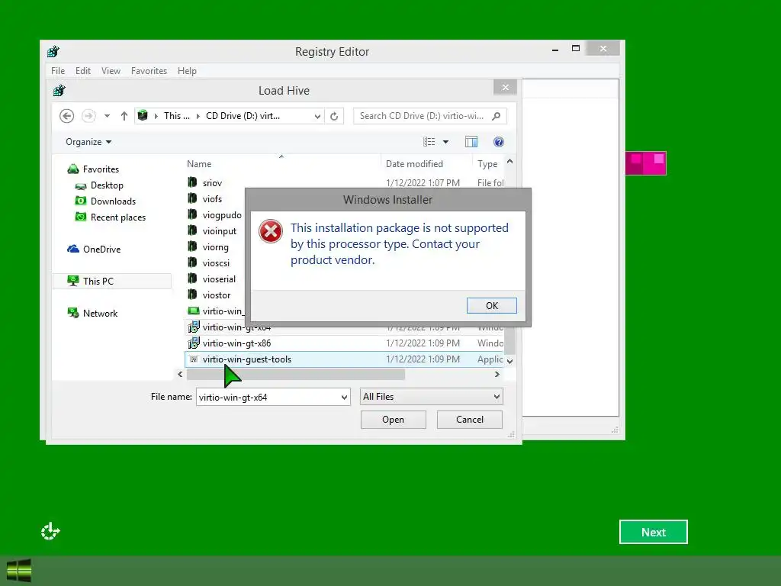Click the This PC breadcrumb segment
This screenshot has height=586, width=781.
(x=176, y=116)
